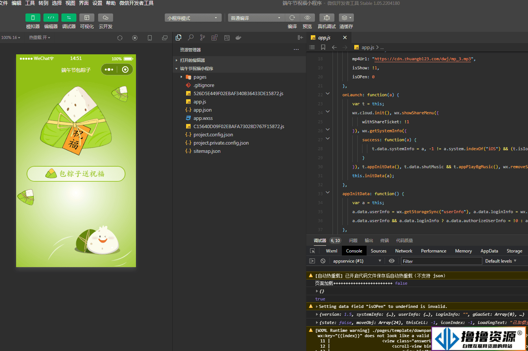Start real device debugging icon
Screen dimensions: 528x351
327,18
